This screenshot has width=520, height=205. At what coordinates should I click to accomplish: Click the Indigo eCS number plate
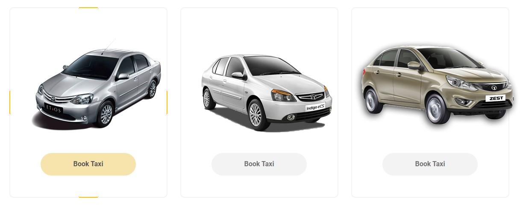315,107
